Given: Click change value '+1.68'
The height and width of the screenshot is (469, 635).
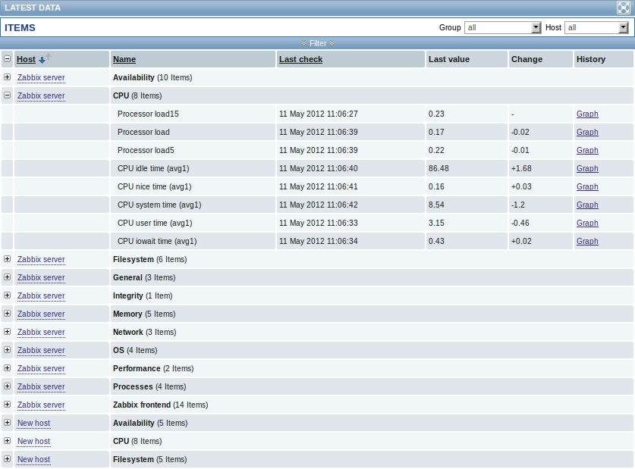Looking at the screenshot, I should tap(521, 169).
